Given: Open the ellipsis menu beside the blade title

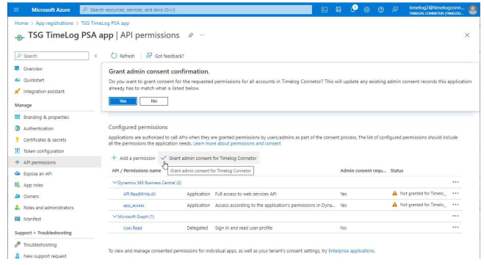Looking at the screenshot, I should 202,35.
